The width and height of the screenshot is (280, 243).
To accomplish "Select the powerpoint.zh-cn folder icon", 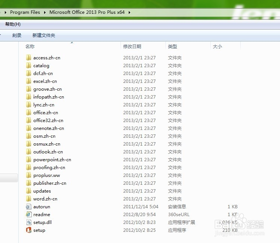I will [x=28, y=159].
